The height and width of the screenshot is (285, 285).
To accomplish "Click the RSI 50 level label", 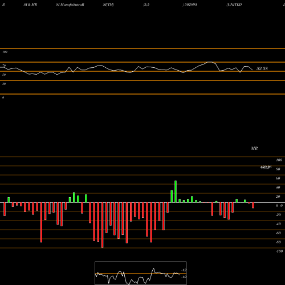I will point(4,75).
